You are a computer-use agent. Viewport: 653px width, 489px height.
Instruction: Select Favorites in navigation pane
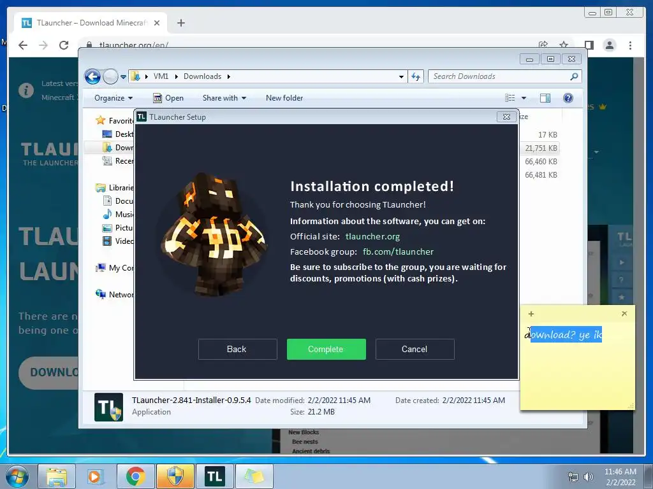(x=115, y=120)
